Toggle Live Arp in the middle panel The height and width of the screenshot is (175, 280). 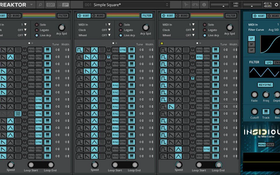coord(121,35)
